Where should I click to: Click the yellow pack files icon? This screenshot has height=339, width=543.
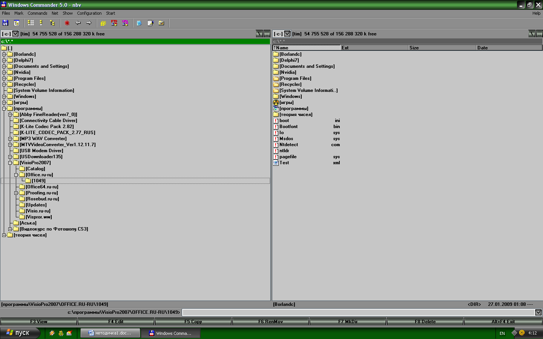click(x=103, y=23)
